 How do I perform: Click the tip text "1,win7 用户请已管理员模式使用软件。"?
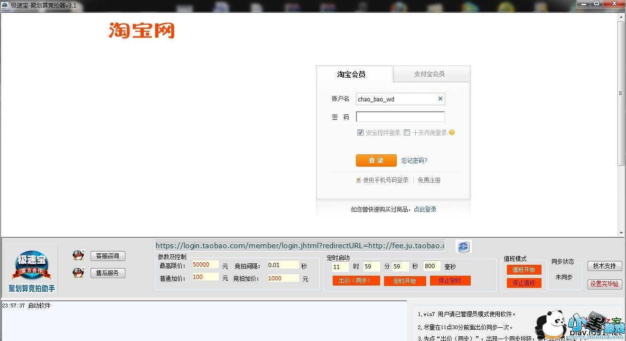467,314
